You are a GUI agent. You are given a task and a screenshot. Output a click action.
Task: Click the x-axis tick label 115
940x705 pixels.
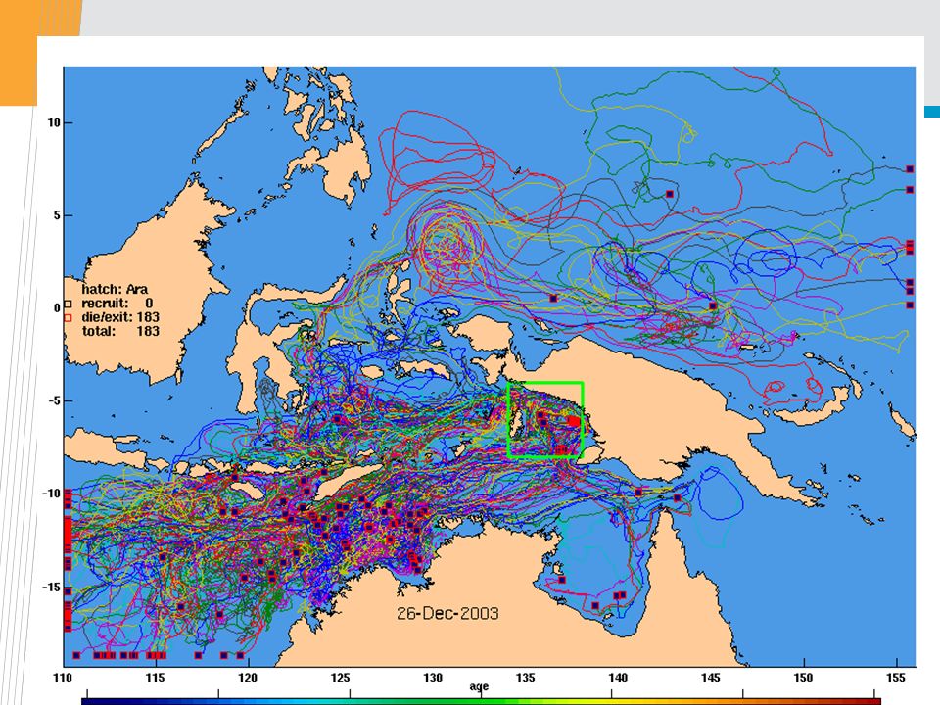point(156,678)
